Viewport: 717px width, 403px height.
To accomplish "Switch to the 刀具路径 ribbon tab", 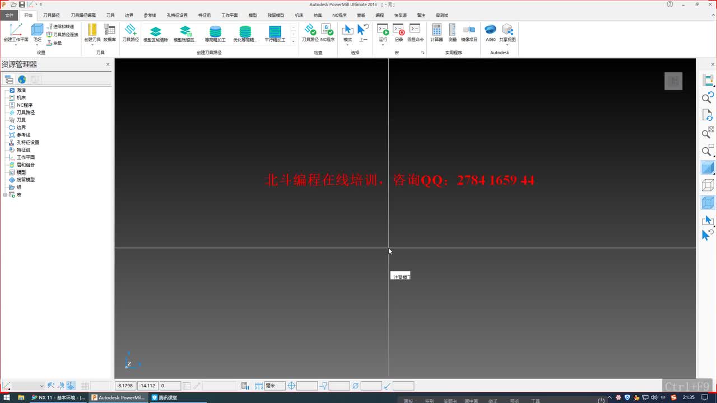I will point(52,16).
